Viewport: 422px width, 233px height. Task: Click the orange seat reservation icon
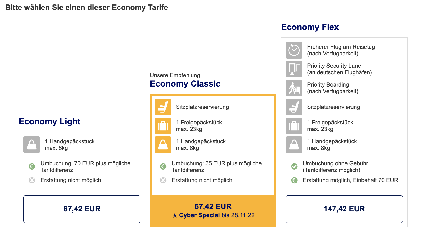tap(163, 107)
